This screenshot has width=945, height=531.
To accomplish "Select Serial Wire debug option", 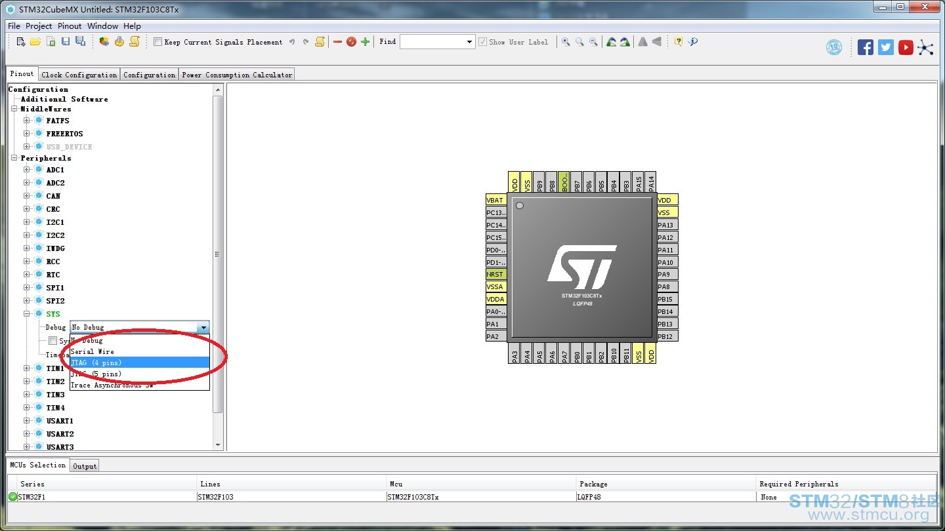I will tap(140, 351).
